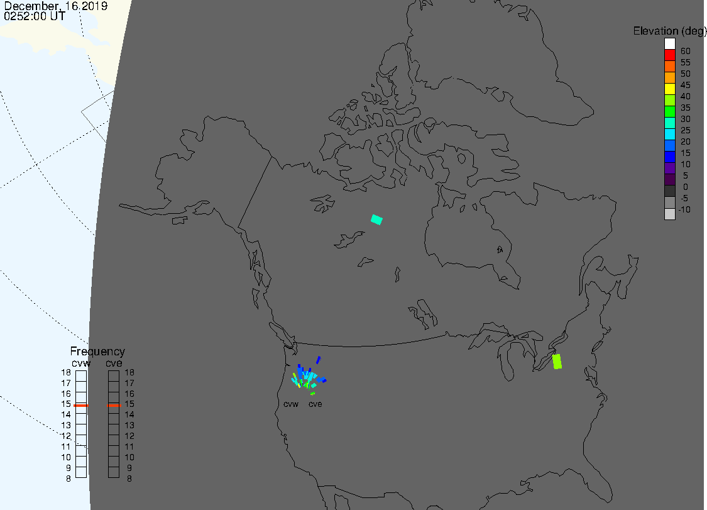Image resolution: width=707 pixels, height=510 pixels.
Task: Click "9" beside the cvw frequency bar
Action: coord(69,468)
